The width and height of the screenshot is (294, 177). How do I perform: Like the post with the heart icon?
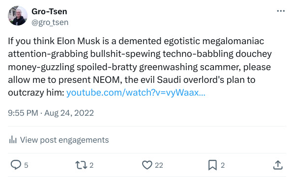(147, 165)
